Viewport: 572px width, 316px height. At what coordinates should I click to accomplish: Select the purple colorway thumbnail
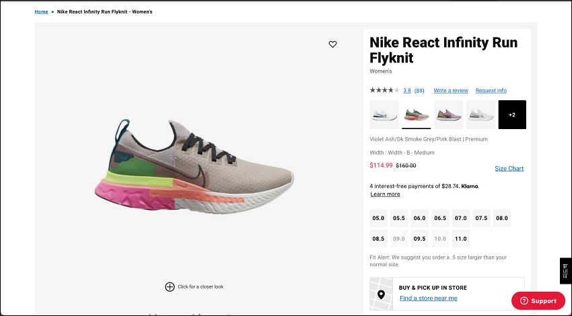[448, 114]
